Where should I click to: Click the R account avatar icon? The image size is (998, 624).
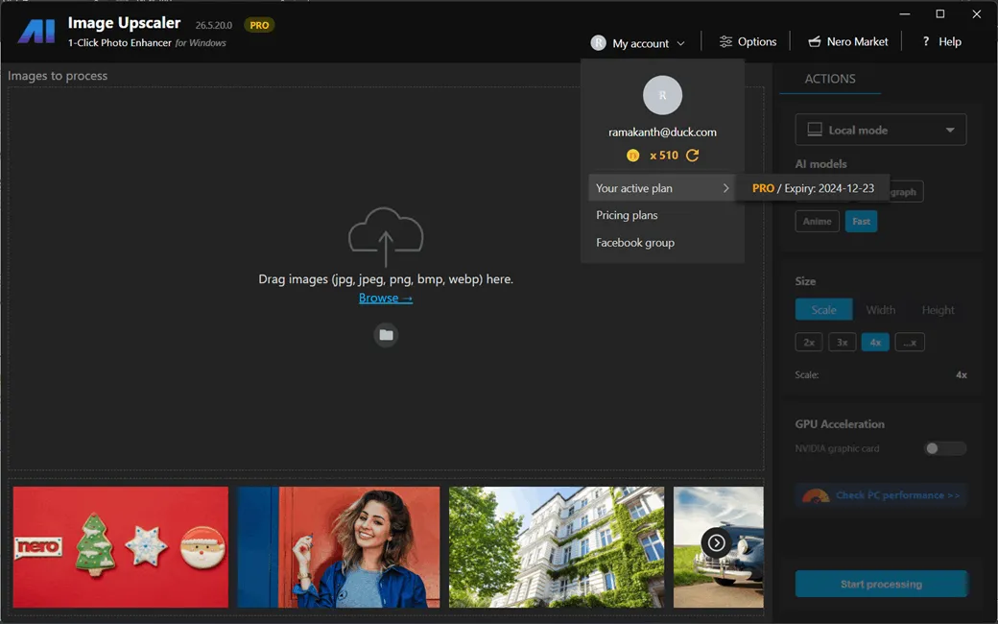(661, 95)
